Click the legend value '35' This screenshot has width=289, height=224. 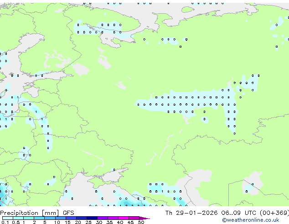[x=109, y=222]
